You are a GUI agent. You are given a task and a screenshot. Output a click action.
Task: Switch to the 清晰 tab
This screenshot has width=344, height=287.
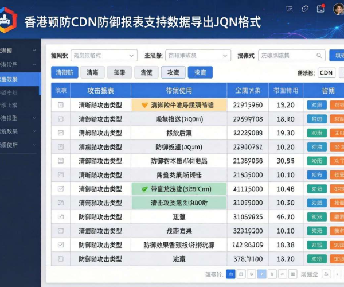coord(92,72)
